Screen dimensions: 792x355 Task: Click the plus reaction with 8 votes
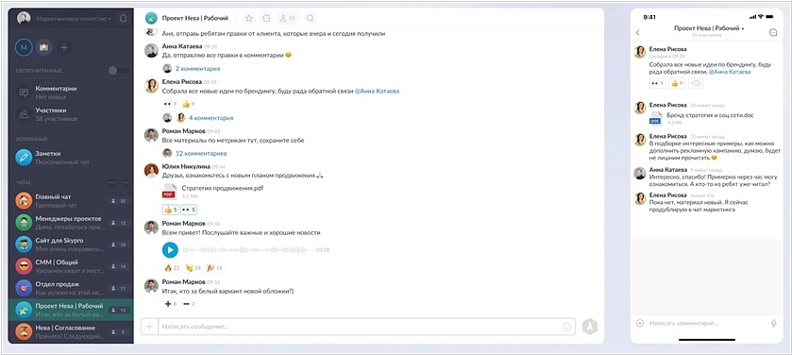(x=171, y=304)
